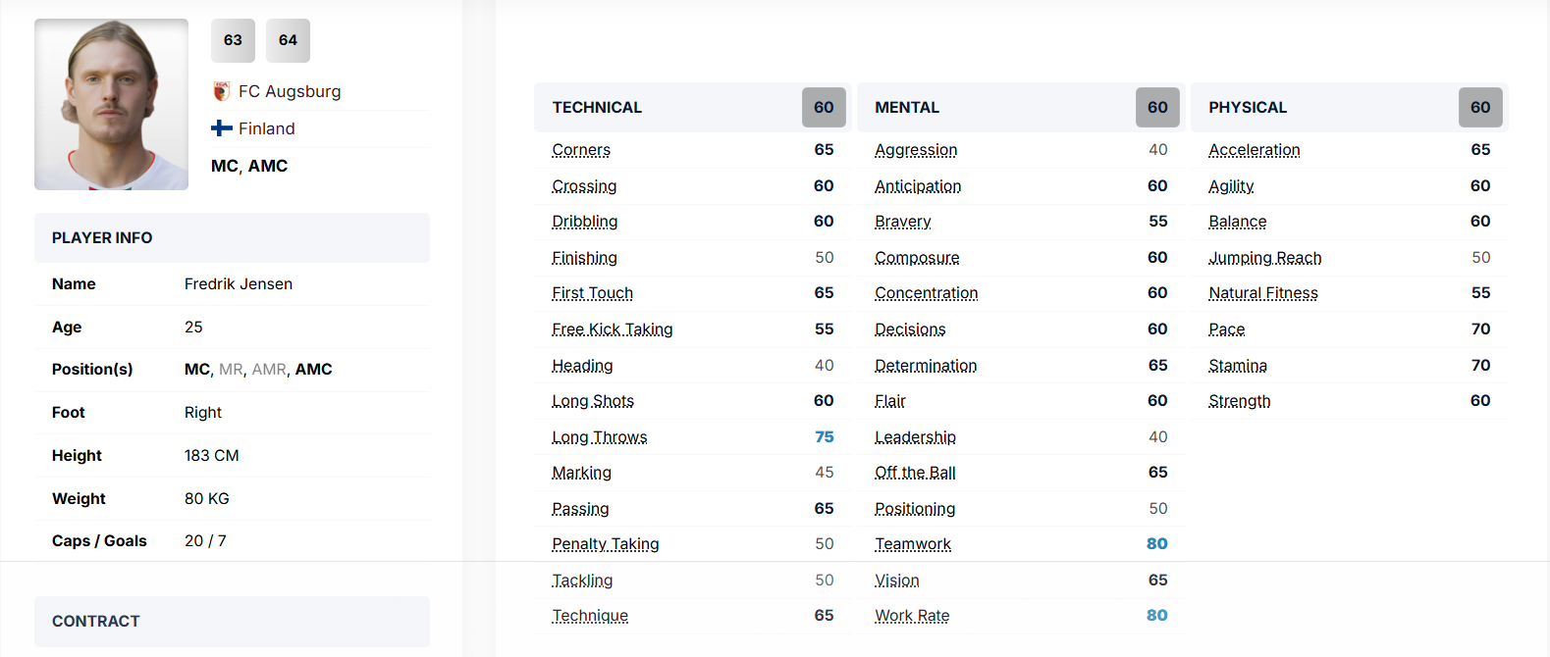This screenshot has height=657, width=1550.
Task: Click Fredrik Jensen's player portrait
Action: pos(111,104)
